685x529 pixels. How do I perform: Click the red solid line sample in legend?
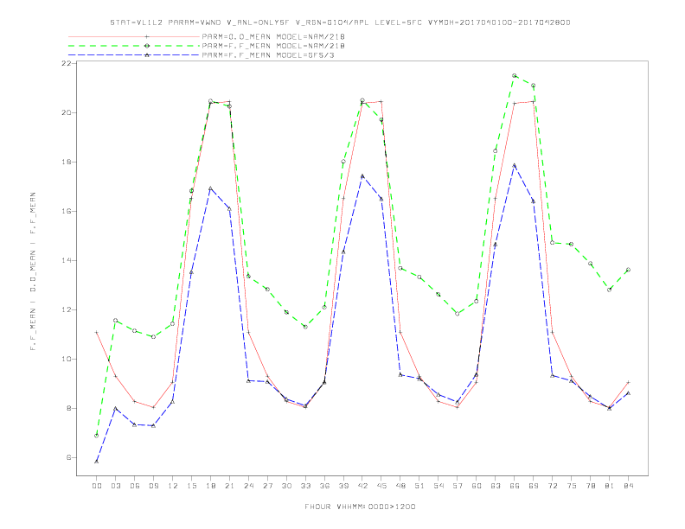pos(134,36)
